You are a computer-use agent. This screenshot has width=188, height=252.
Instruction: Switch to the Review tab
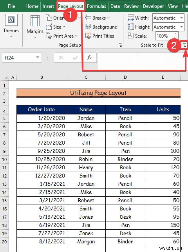tap(131, 6)
